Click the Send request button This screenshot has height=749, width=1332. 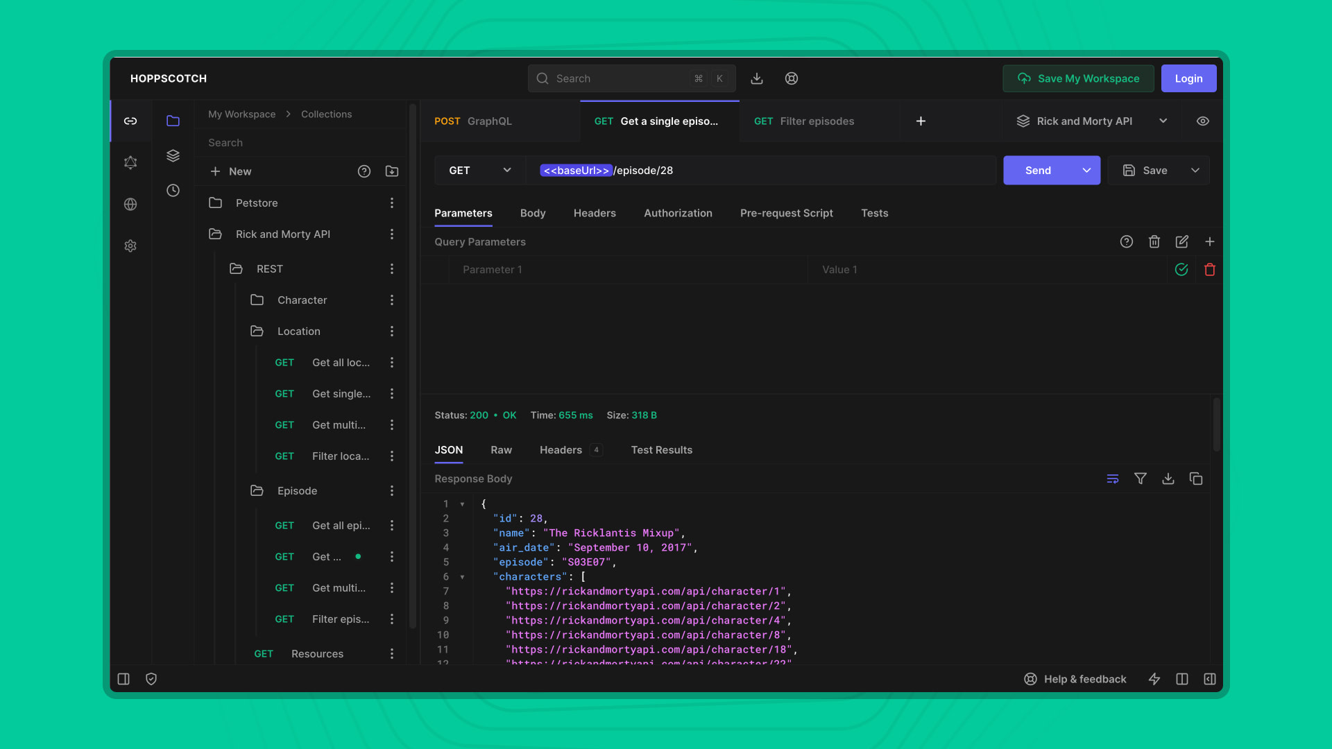click(1036, 170)
